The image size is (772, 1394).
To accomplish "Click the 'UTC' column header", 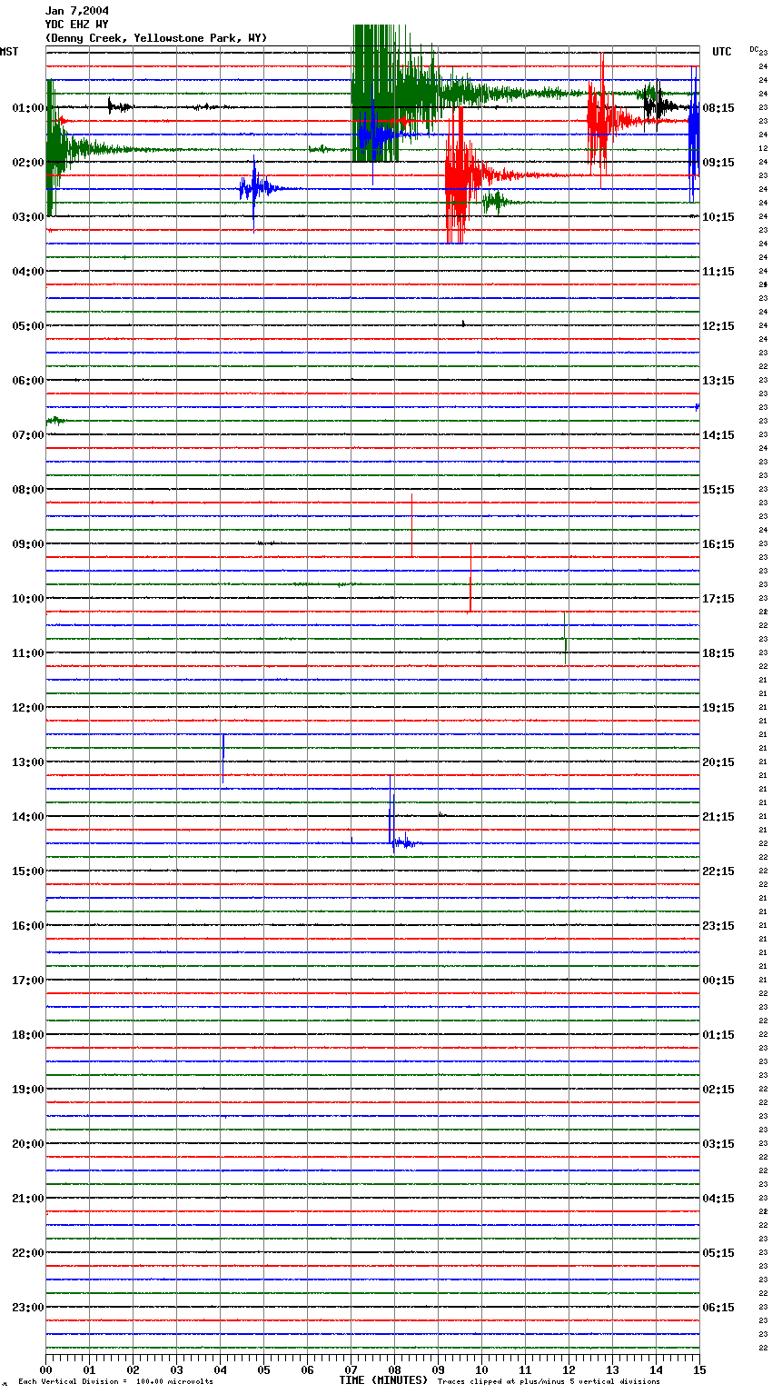I will click(x=722, y=52).
